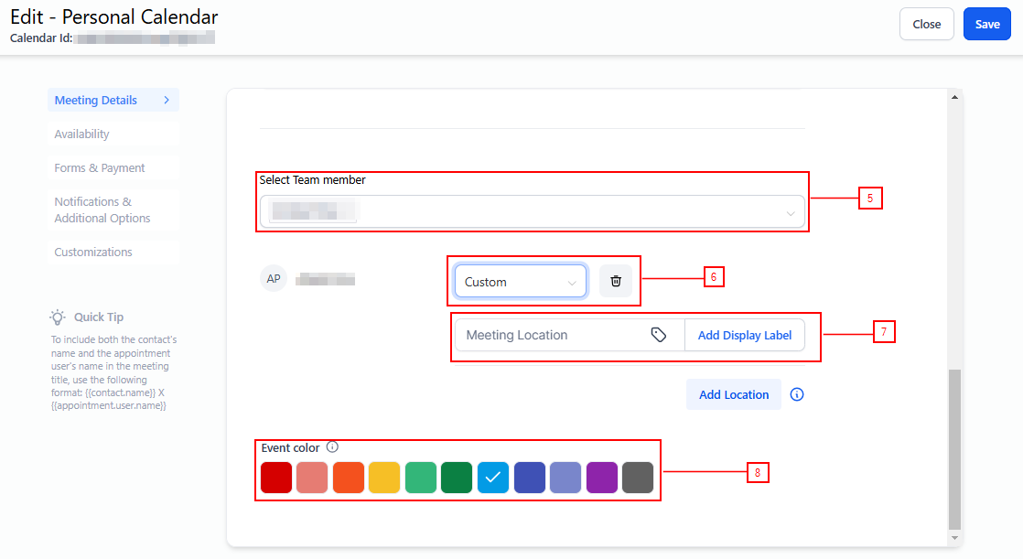Screen dimensions: 1023x559
Task: Choose the dark green event color
Action: [x=457, y=478]
